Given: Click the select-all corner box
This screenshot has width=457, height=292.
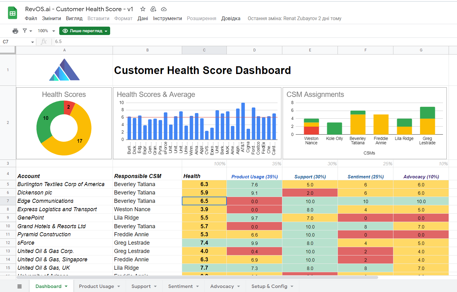Looking at the screenshot, I should coord(8,50).
